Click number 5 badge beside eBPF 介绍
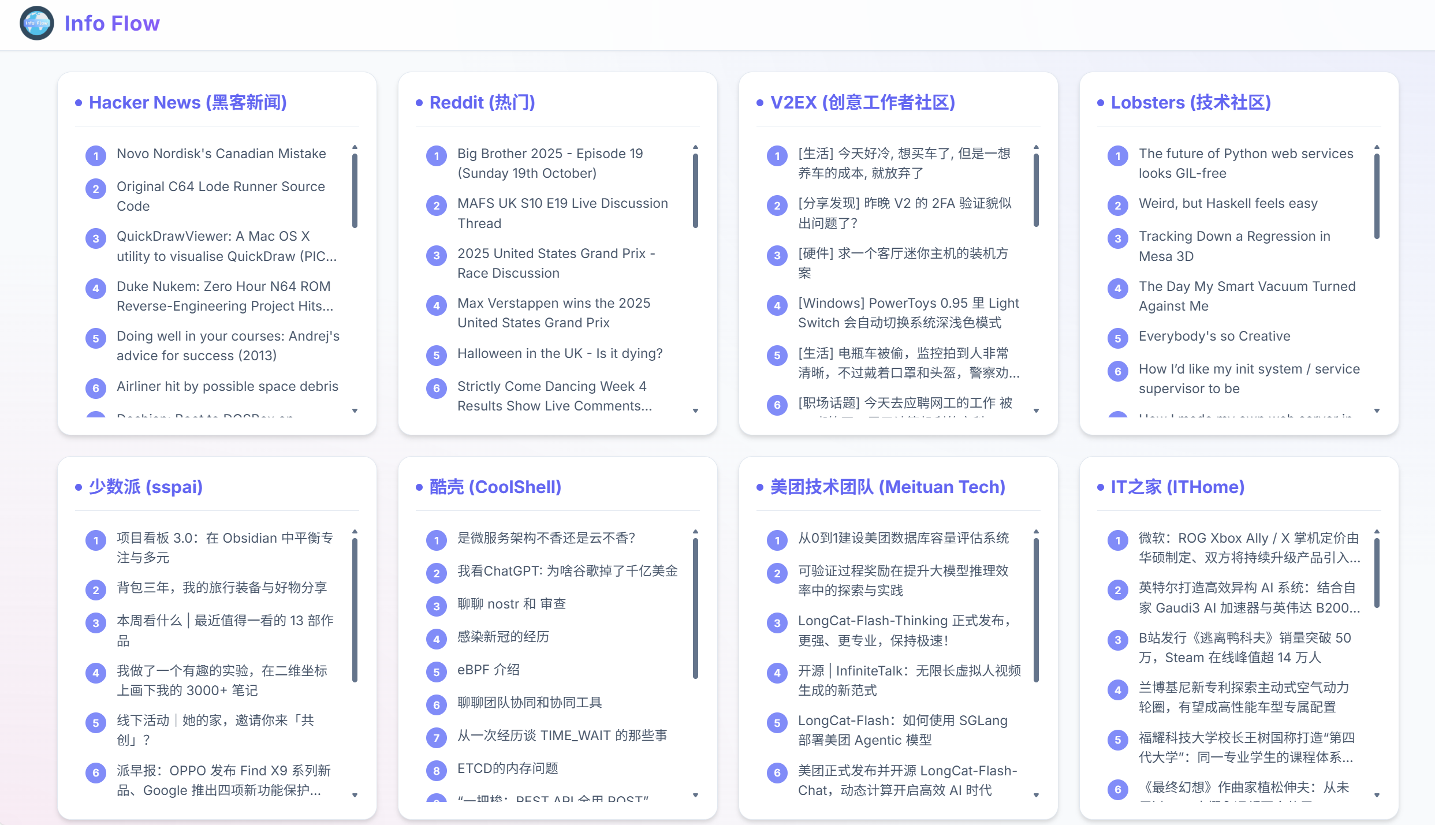The width and height of the screenshot is (1435, 825). click(437, 671)
